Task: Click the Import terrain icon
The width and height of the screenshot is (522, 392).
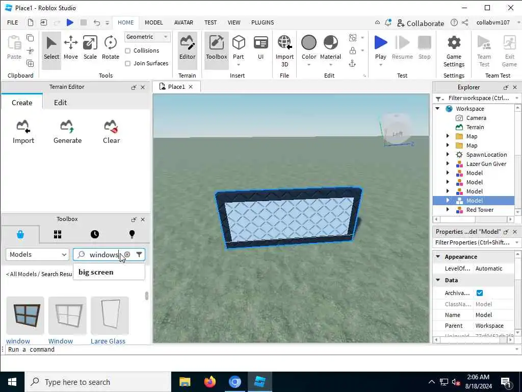Action: pyautogui.click(x=23, y=132)
